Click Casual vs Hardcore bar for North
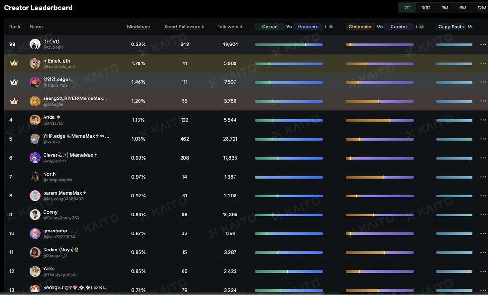This screenshot has height=295, width=488. [289, 177]
